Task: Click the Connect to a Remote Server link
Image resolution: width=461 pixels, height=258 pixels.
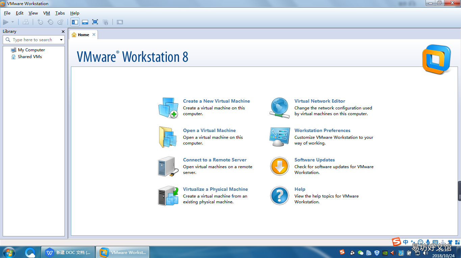Action: click(215, 160)
